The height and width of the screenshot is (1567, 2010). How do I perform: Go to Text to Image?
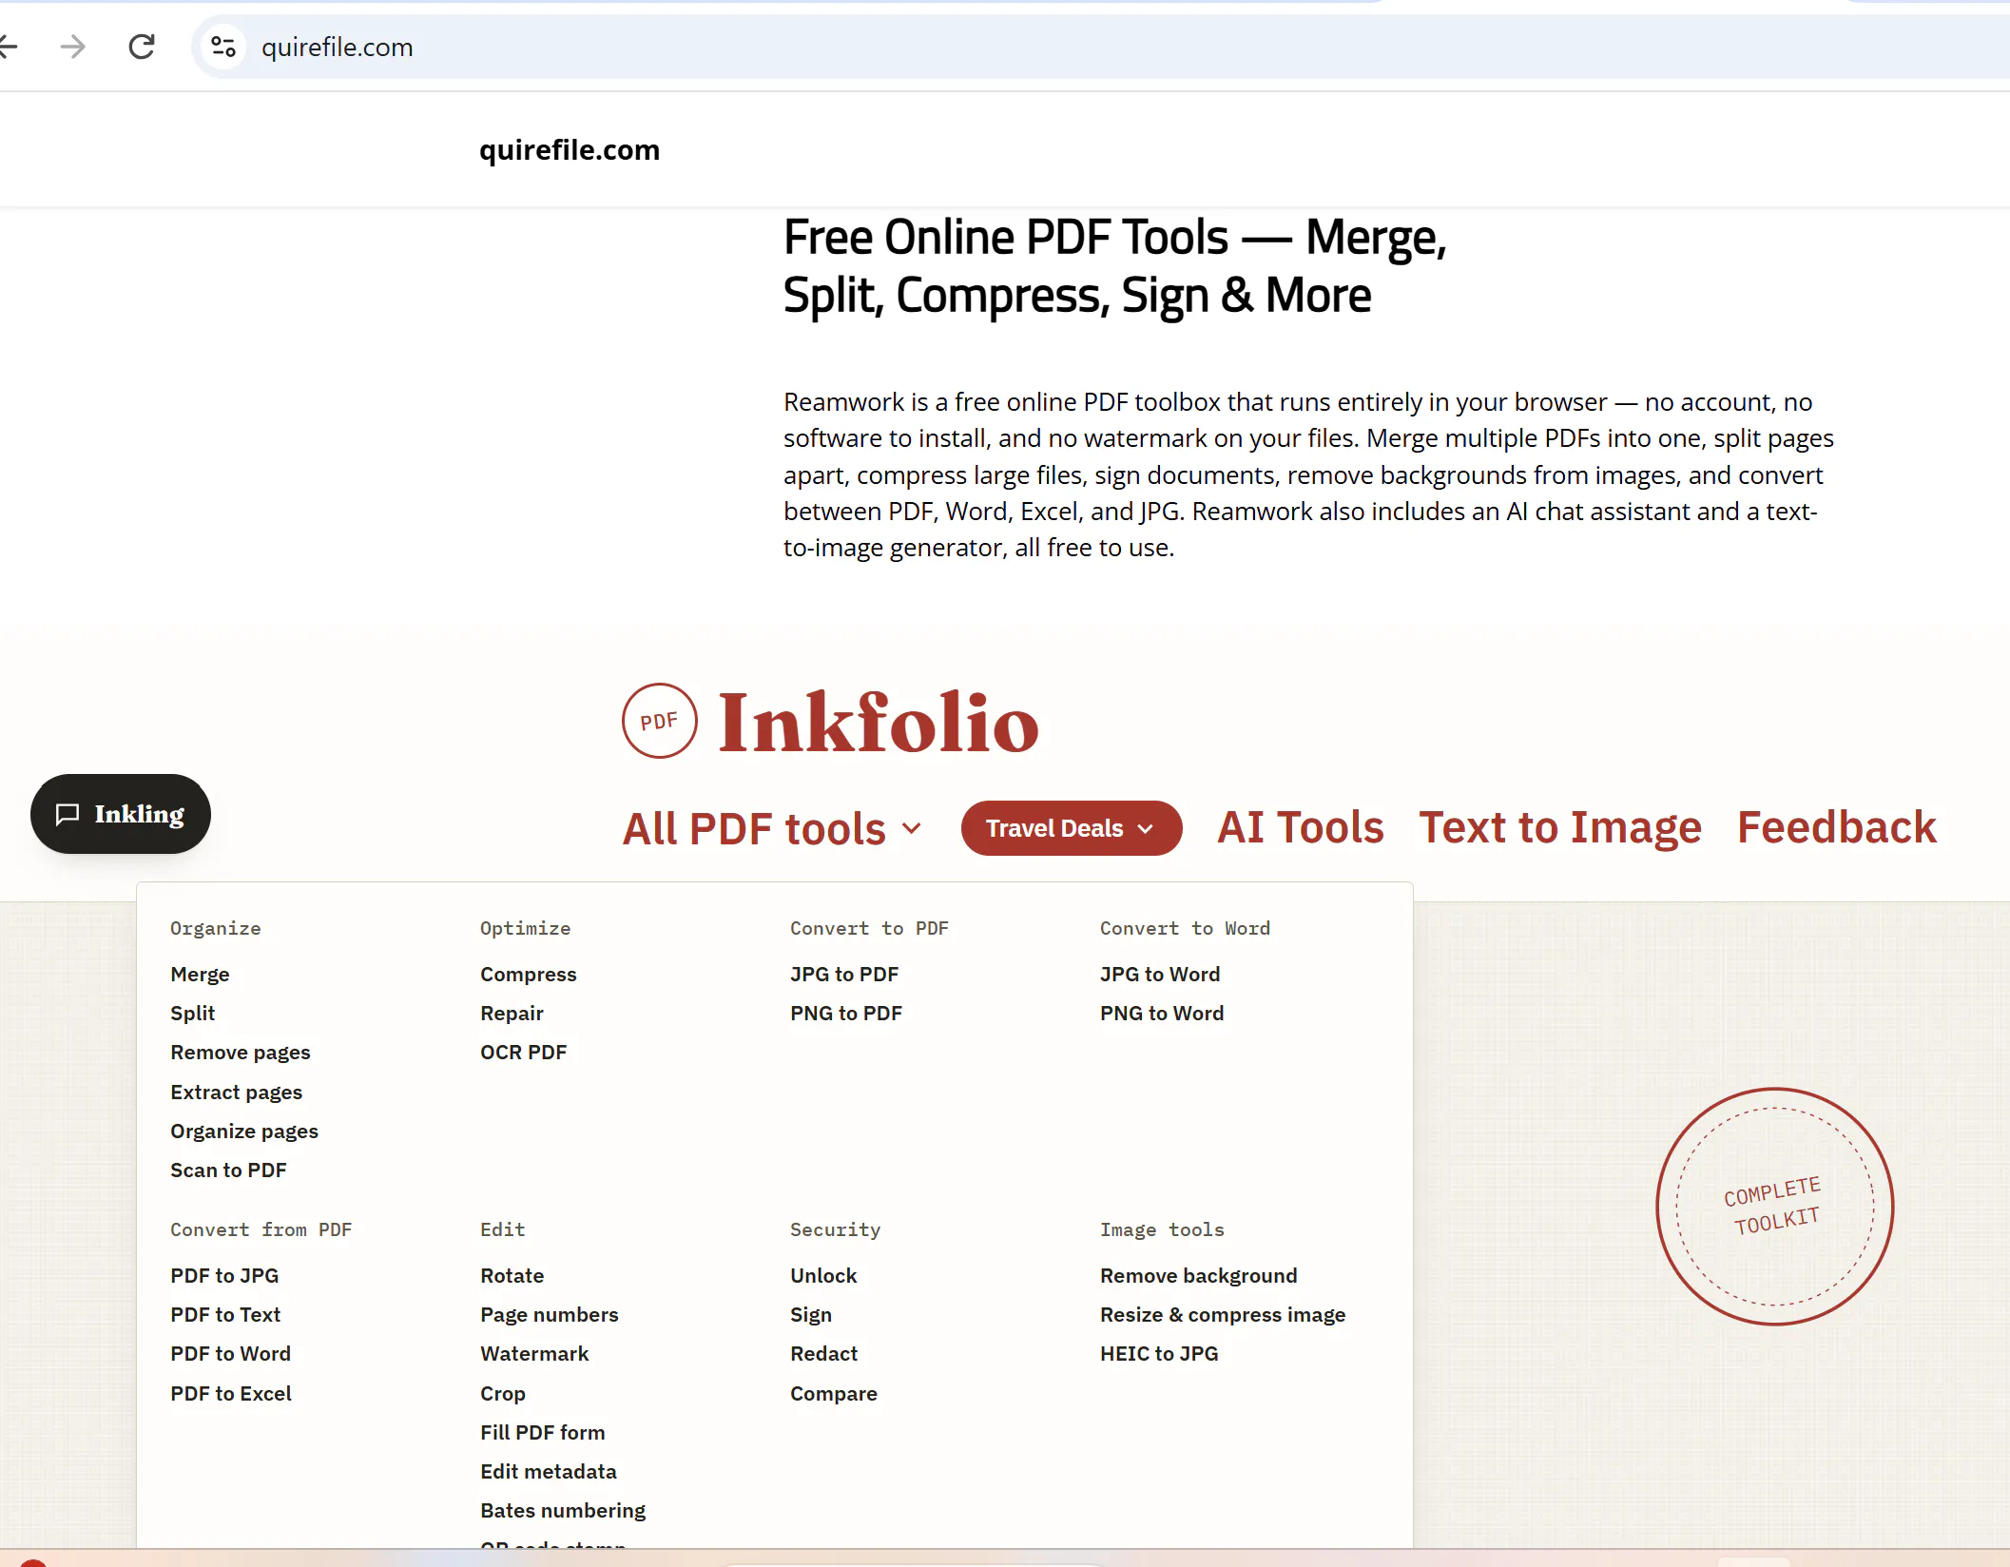(1560, 827)
